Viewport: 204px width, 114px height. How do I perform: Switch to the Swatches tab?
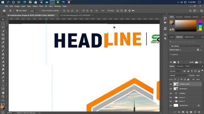(x=179, y=17)
